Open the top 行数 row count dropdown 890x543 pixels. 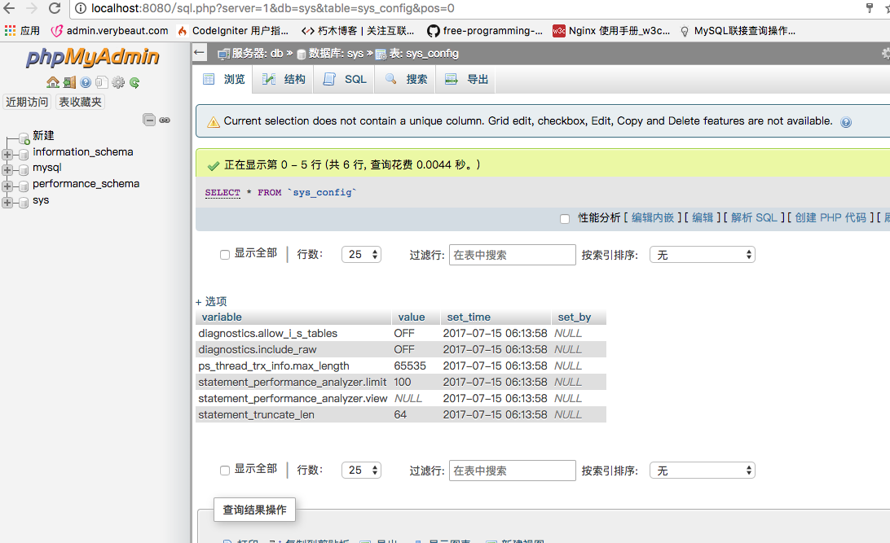tap(361, 255)
